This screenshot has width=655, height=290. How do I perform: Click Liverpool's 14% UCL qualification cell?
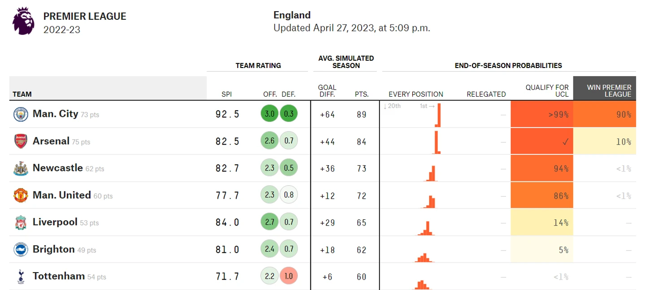tap(542, 222)
